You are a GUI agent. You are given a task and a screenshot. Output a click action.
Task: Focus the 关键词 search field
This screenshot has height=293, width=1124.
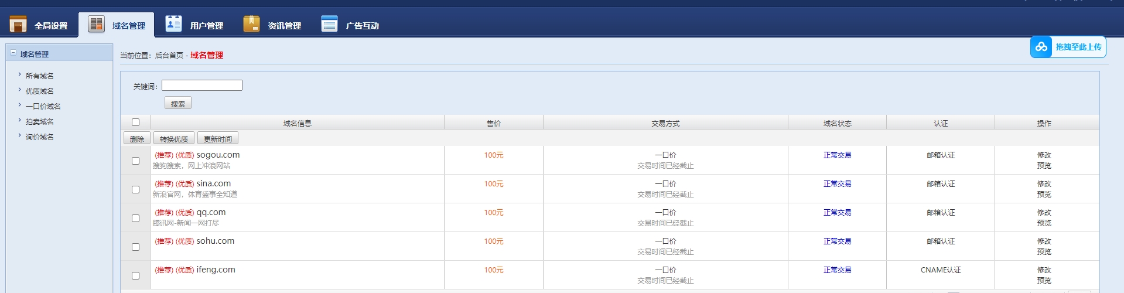(202, 86)
